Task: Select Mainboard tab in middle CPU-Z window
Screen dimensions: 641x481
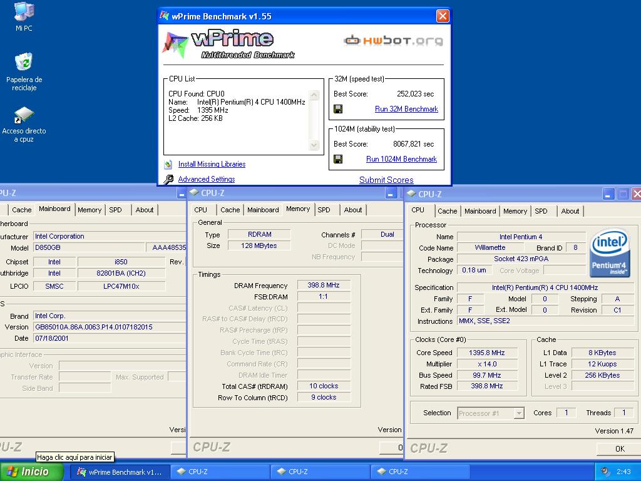Action: (x=263, y=210)
